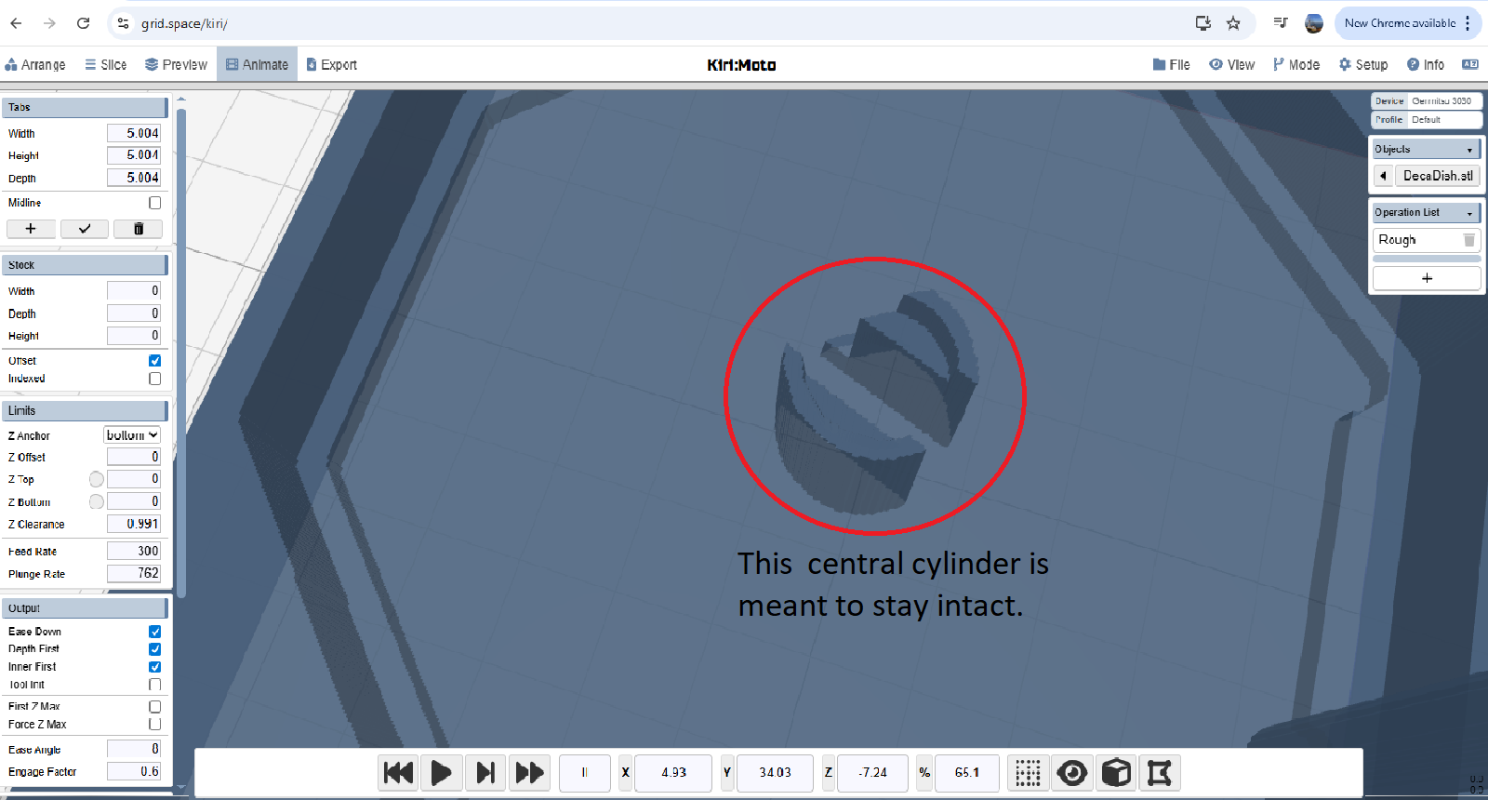Uncheck the Stock Offset checkbox
Viewport: 1488px width, 800px height.
[x=155, y=361]
